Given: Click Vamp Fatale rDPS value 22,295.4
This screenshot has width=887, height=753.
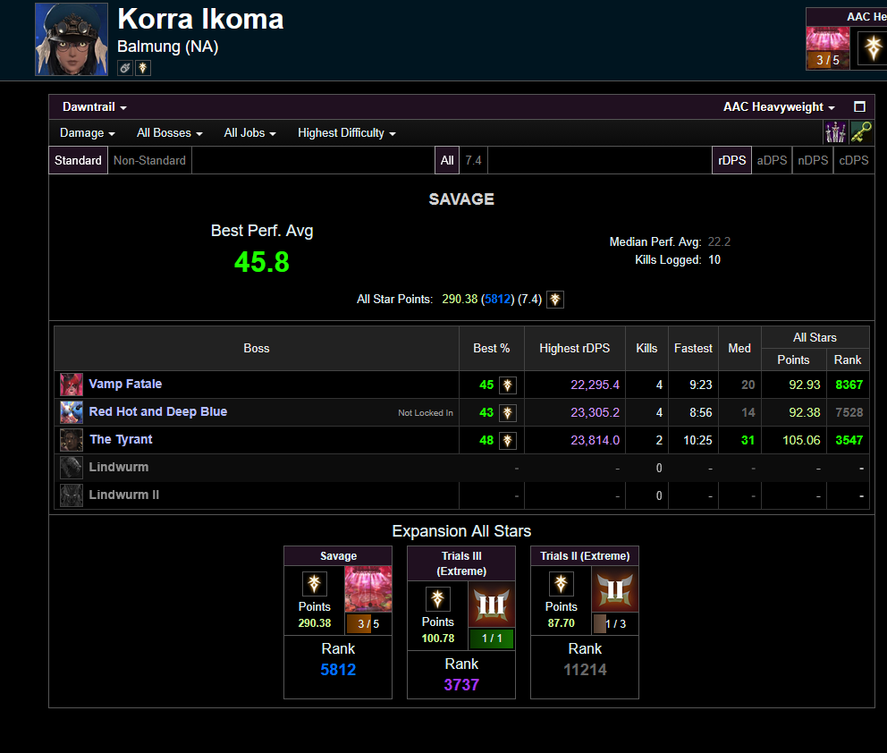Looking at the screenshot, I should pyautogui.click(x=595, y=385).
